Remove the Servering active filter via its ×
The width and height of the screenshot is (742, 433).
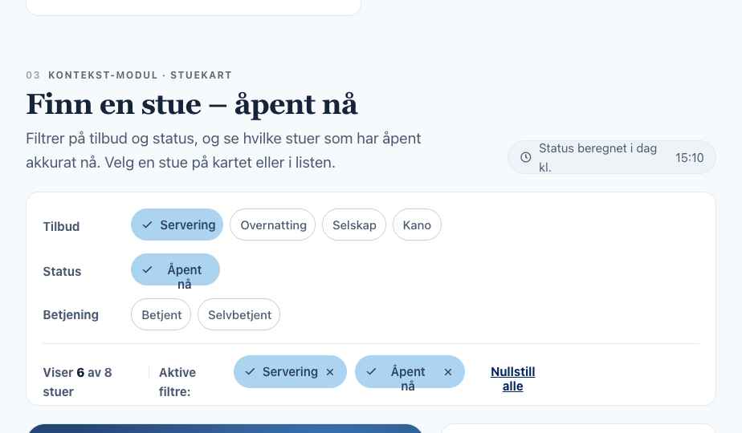(x=330, y=372)
